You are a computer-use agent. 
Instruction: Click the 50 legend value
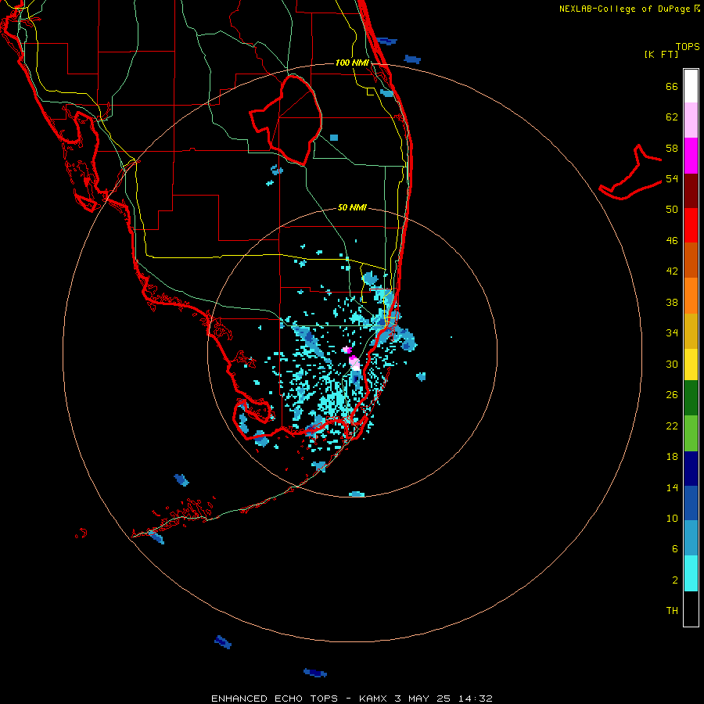[x=672, y=210]
